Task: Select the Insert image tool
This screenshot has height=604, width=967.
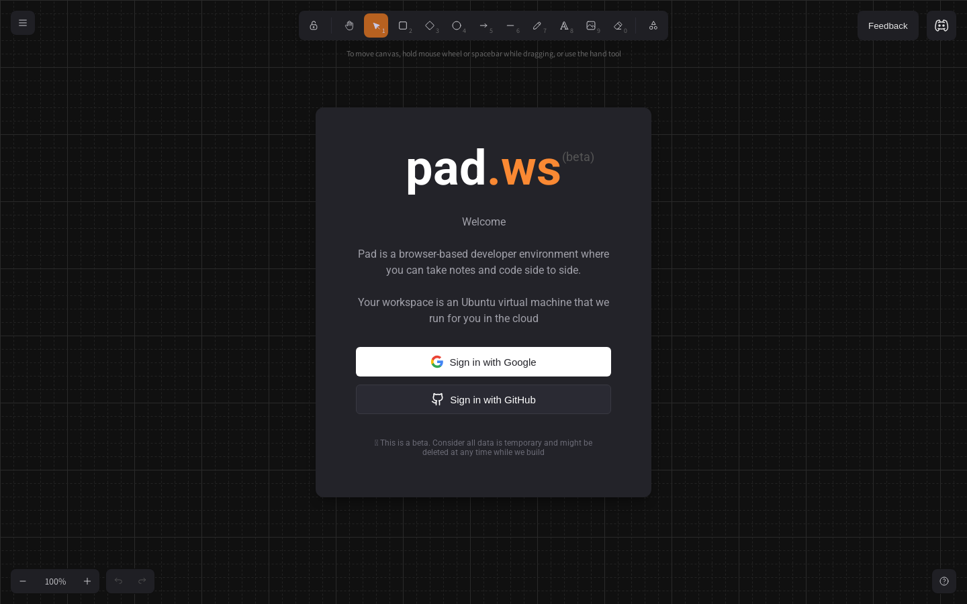Action: point(591,26)
